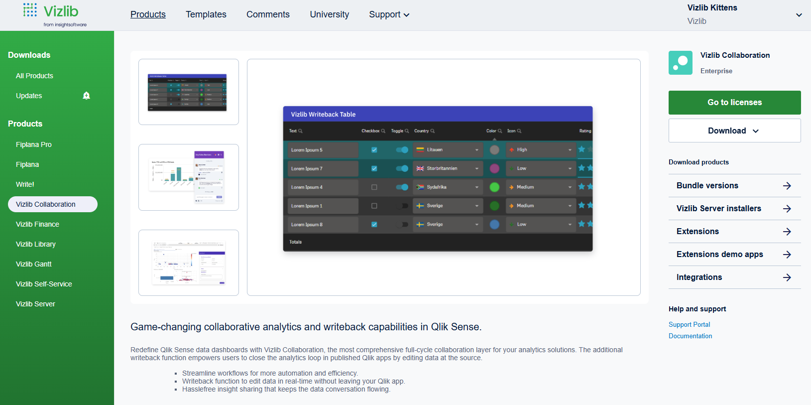Select Fiplana Pro in the sidebar
The image size is (811, 405).
coord(34,144)
